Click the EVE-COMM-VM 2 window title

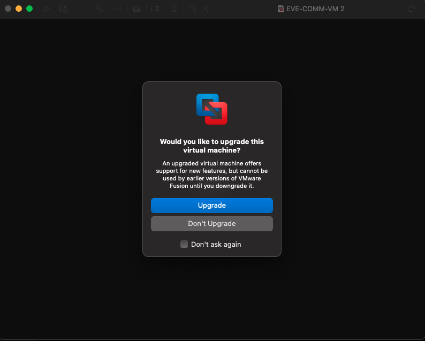pyautogui.click(x=315, y=9)
